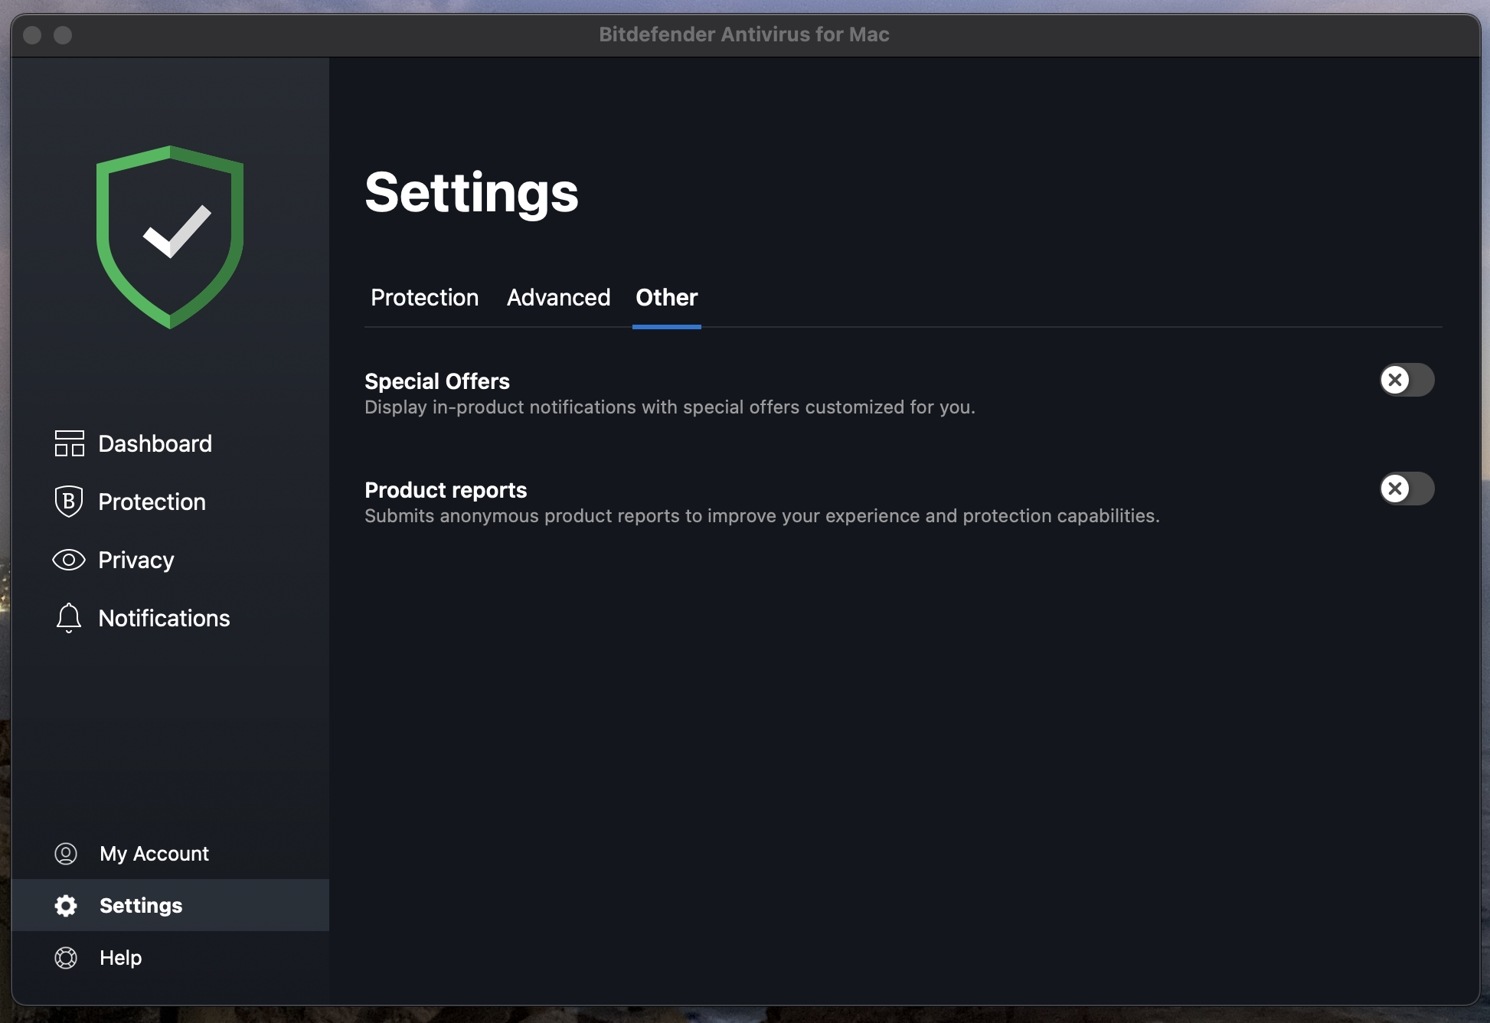Screen dimensions: 1490x1023
Task: Enable the Special Offers toggle
Action: [1407, 380]
